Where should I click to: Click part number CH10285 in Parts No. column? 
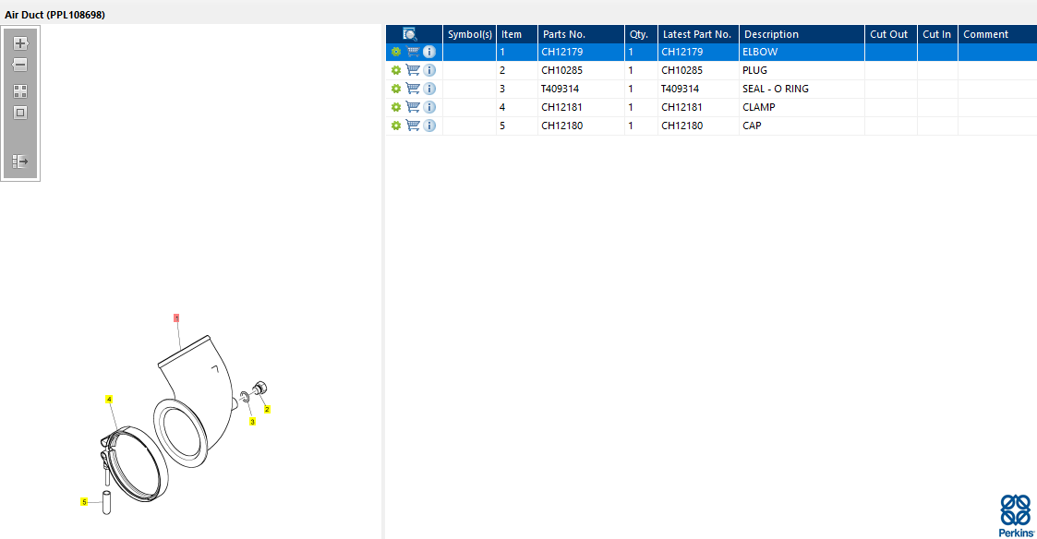[x=562, y=70]
